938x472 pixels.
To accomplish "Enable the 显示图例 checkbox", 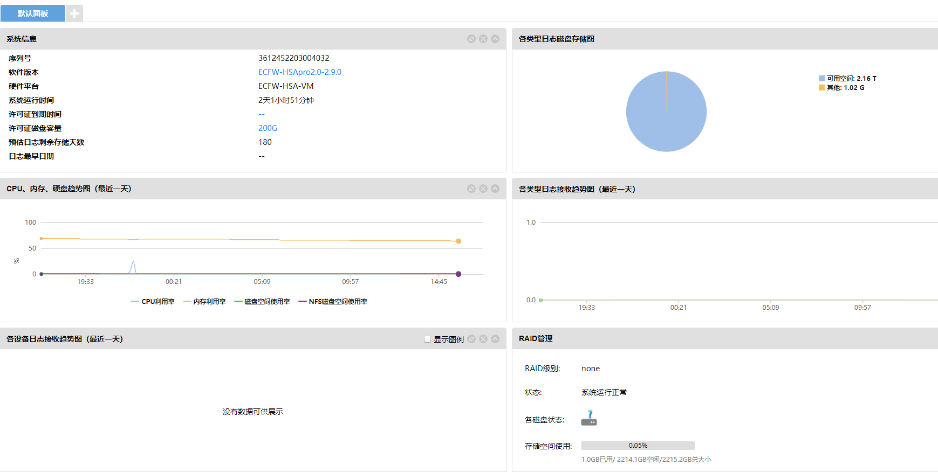I will [x=428, y=339].
